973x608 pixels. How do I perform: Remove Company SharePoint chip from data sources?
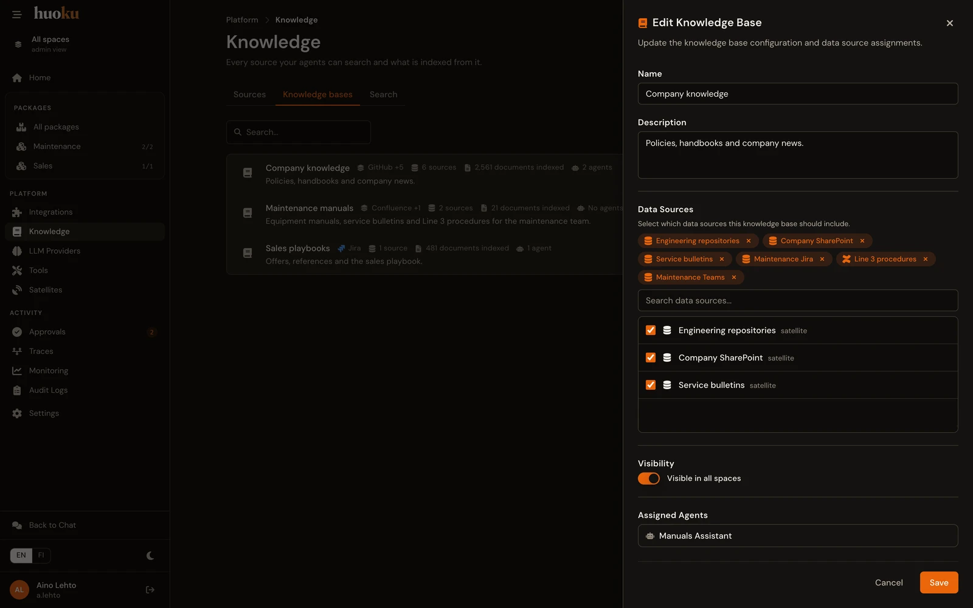tap(862, 241)
